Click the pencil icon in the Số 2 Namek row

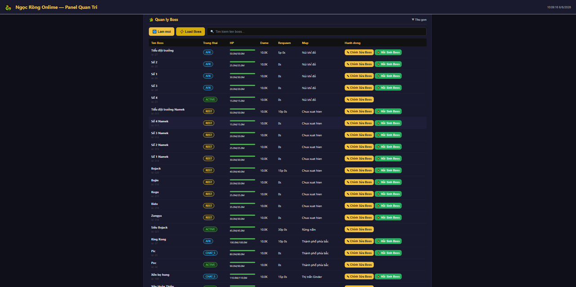click(348, 147)
